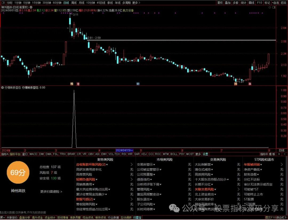The height and width of the screenshot is (220, 288).
Task: Expand 应收账款坏账风险(2) details dropdown
Action: click(x=107, y=165)
